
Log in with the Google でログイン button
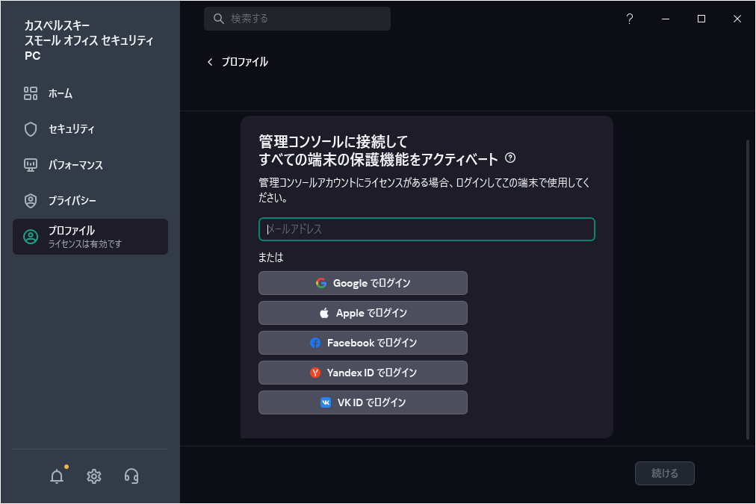tap(362, 283)
